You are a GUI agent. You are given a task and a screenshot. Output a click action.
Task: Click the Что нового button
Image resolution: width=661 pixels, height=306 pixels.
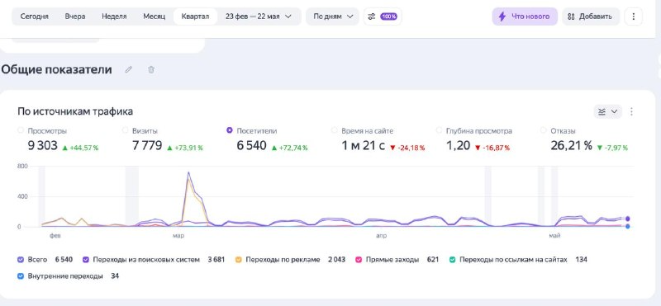525,16
